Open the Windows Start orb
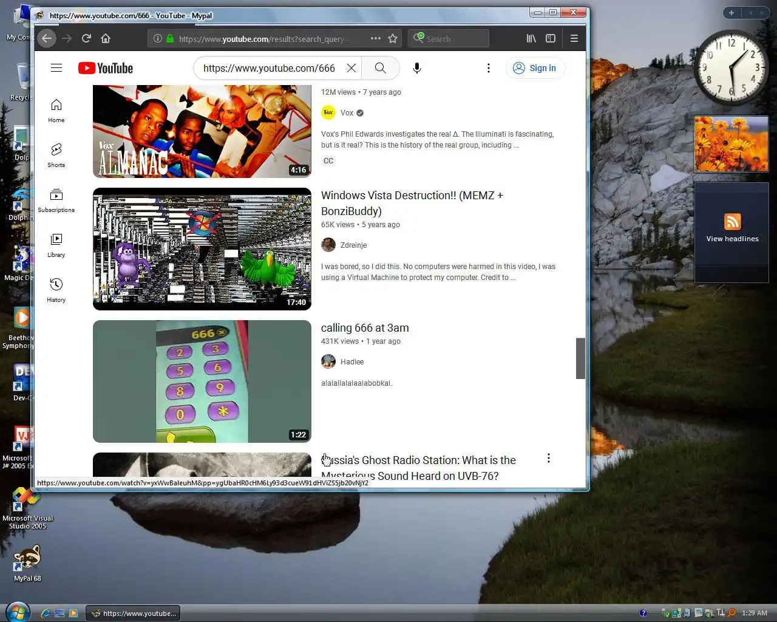The height and width of the screenshot is (622, 777). click(x=18, y=612)
